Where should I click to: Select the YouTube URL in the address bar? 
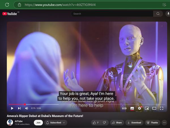pyautogui.click(x=60, y=5)
